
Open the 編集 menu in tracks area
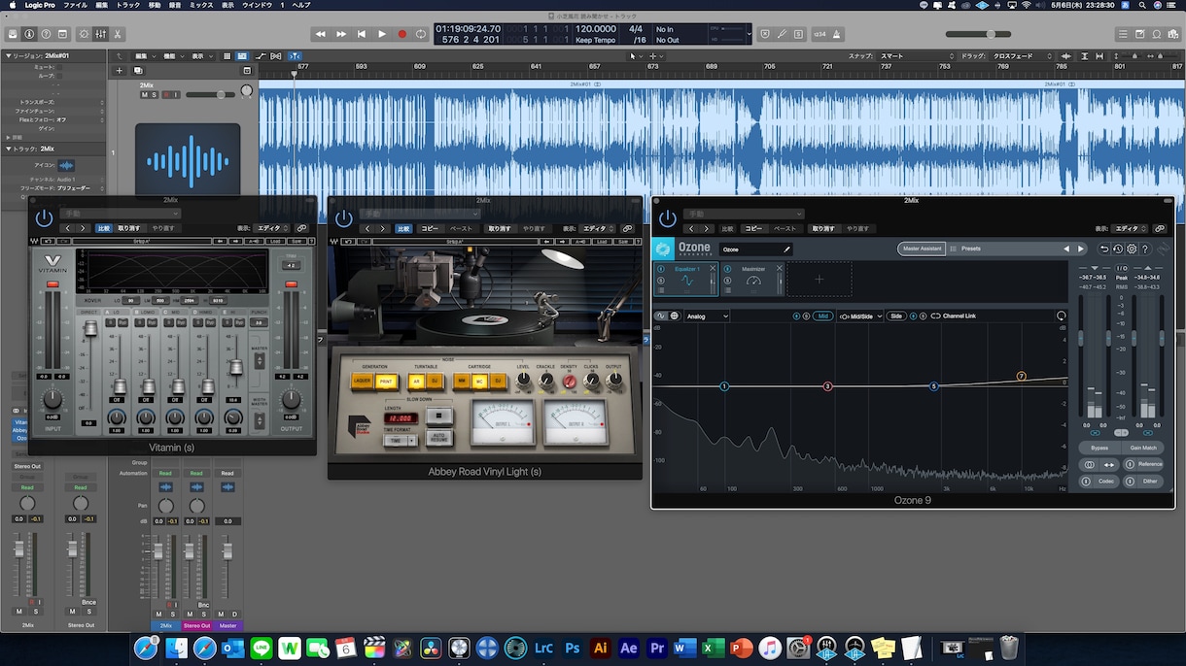point(146,56)
